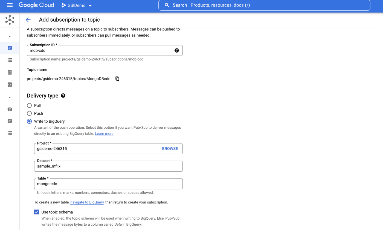Go back using the left arrow
Image resolution: width=383 pixels, height=230 pixels.
28,20
